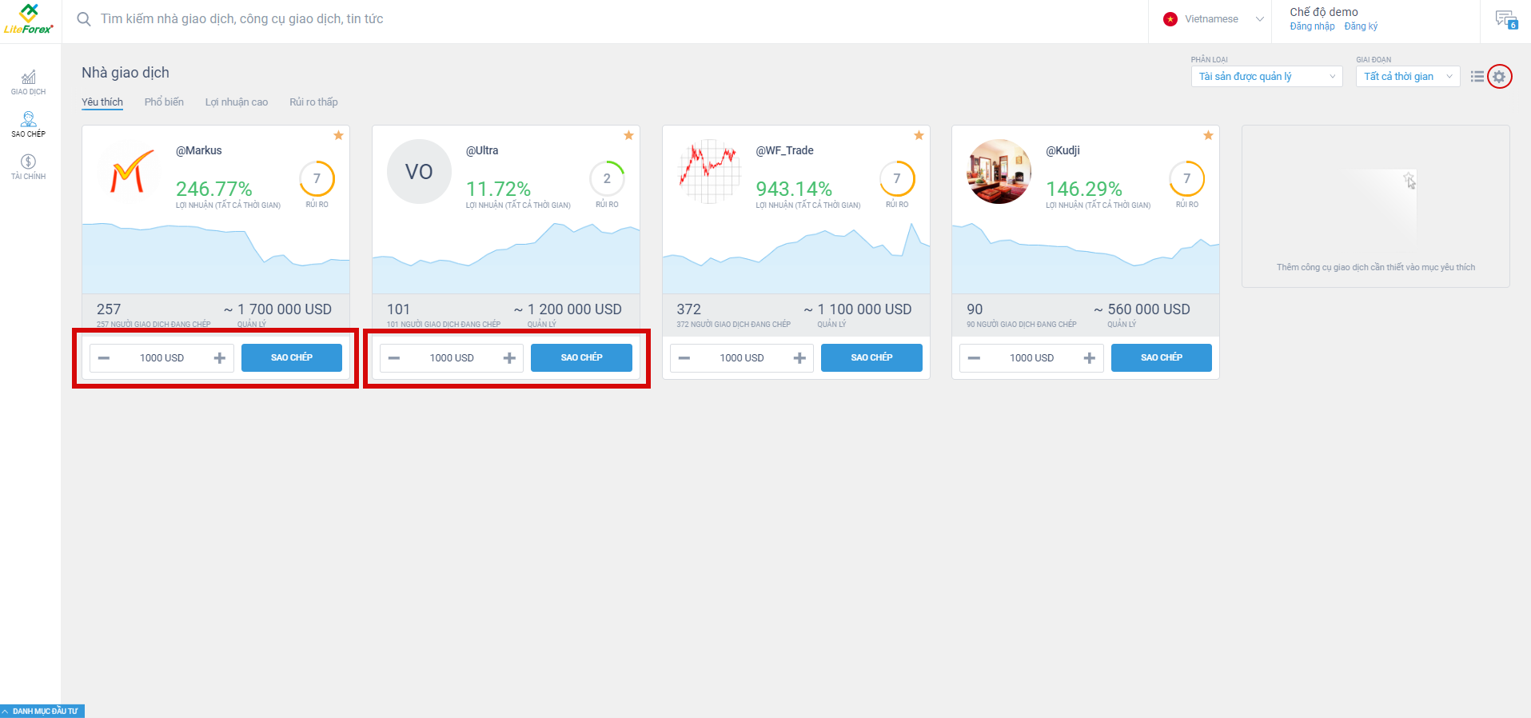
Task: Decrease @WF_Trade copy amount with minus
Action: [x=684, y=358]
